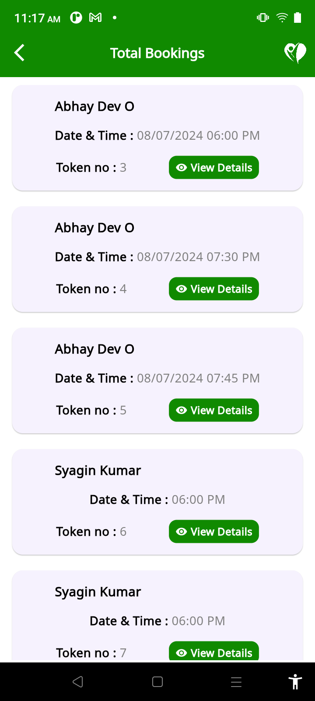Select Syagin Kumar name on Token 6 card
The width and height of the screenshot is (315, 701).
click(x=98, y=471)
